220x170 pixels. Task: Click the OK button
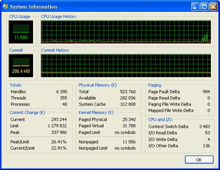click(x=199, y=160)
